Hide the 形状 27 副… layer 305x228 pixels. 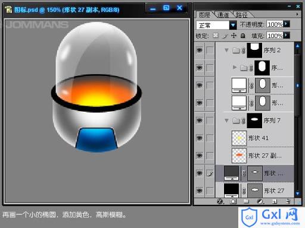pyautogui.click(x=199, y=156)
